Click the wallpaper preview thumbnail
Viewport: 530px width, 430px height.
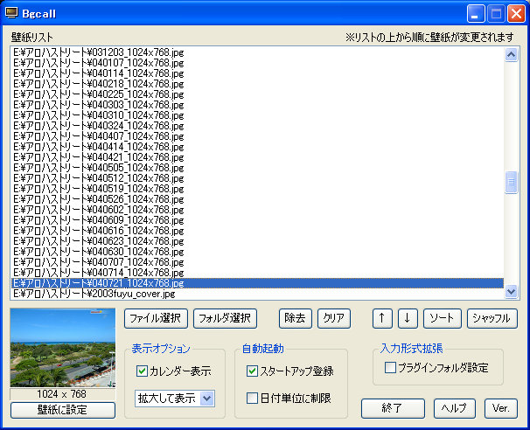[62, 348]
